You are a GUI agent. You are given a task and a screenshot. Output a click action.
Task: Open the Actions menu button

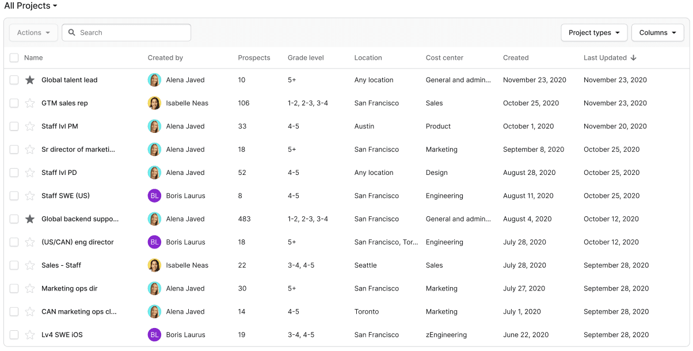click(33, 33)
